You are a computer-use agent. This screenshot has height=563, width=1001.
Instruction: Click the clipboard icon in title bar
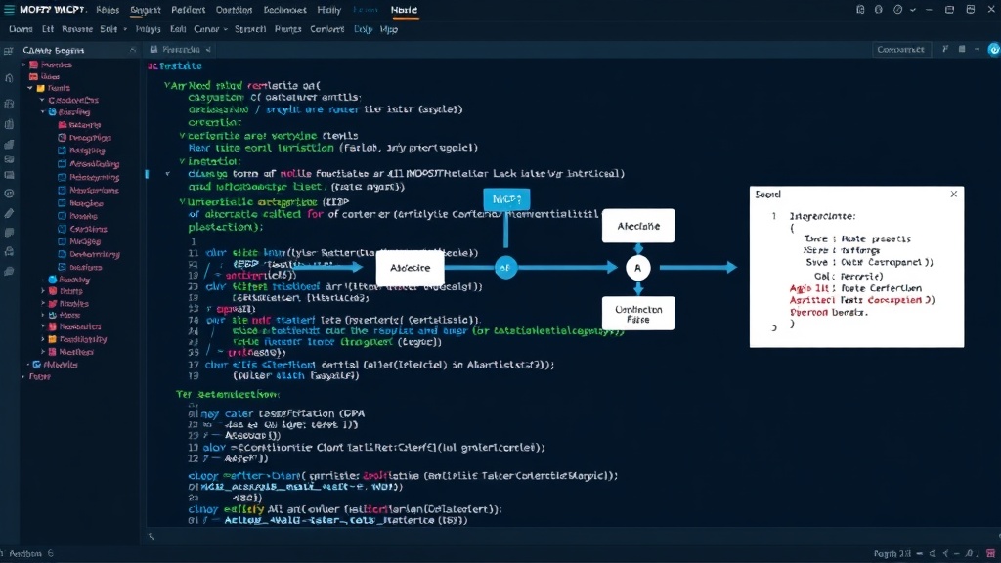(860, 10)
